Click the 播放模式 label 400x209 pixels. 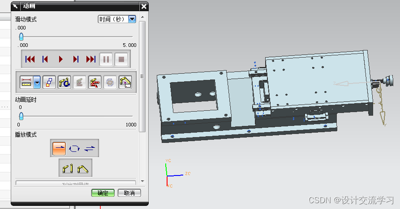[26, 134]
